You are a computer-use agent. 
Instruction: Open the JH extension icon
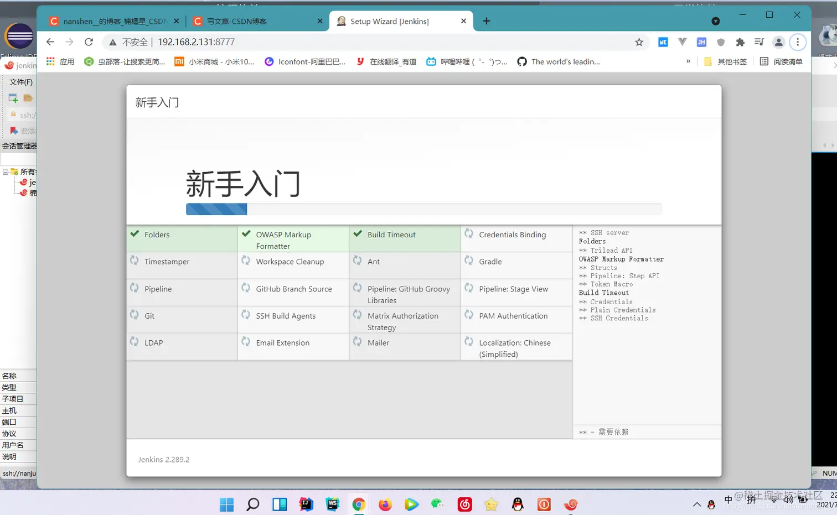(701, 42)
